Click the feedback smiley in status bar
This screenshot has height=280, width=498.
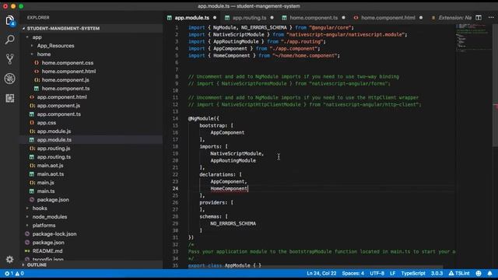(x=479, y=273)
